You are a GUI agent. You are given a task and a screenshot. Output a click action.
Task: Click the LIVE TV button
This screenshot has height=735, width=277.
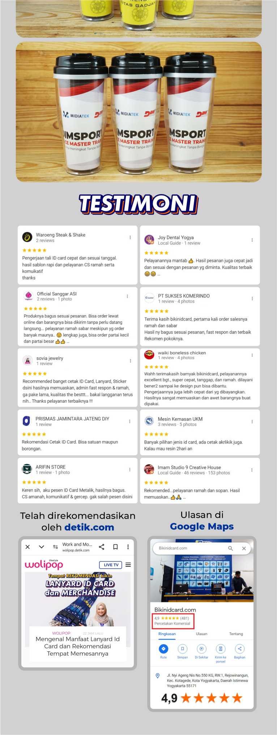click(111, 565)
